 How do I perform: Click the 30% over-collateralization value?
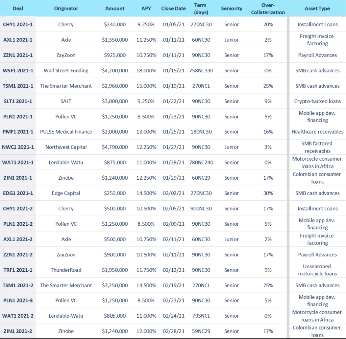tap(268, 193)
